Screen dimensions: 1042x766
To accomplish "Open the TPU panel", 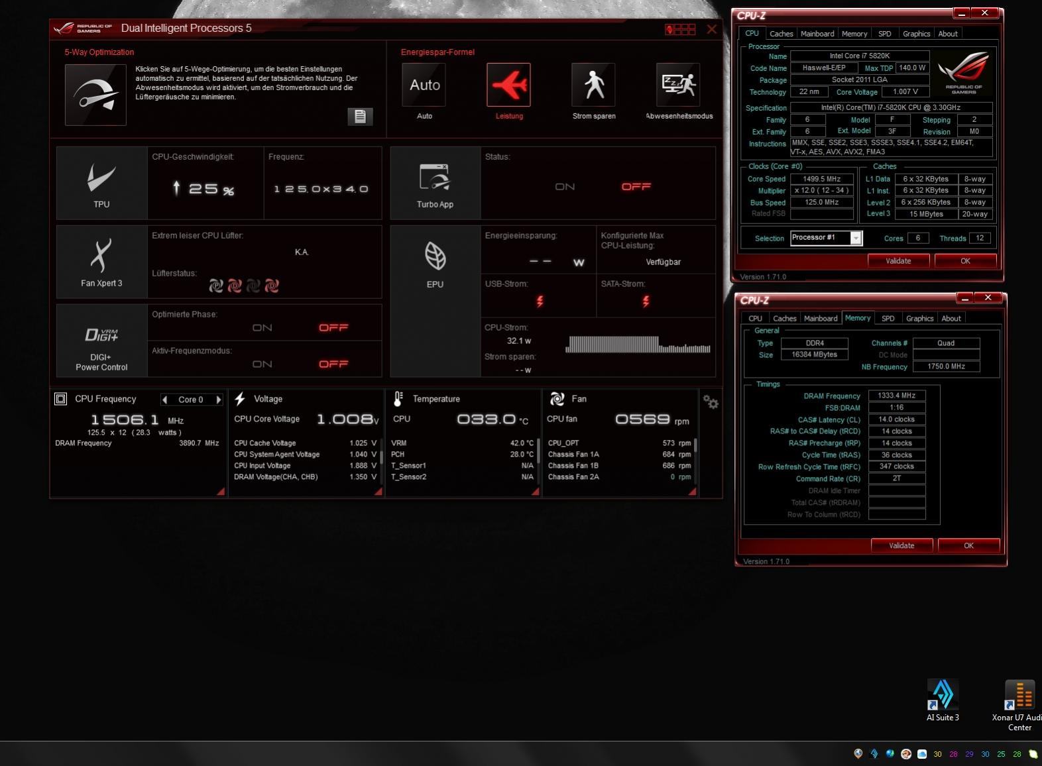I will click(x=101, y=183).
